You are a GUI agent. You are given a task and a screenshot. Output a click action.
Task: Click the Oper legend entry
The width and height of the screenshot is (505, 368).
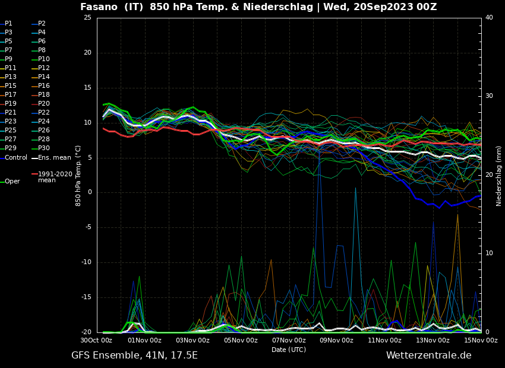[12, 182]
